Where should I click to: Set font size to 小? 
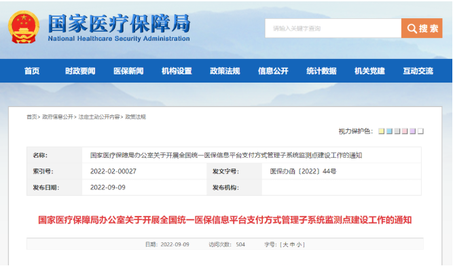point(299,245)
